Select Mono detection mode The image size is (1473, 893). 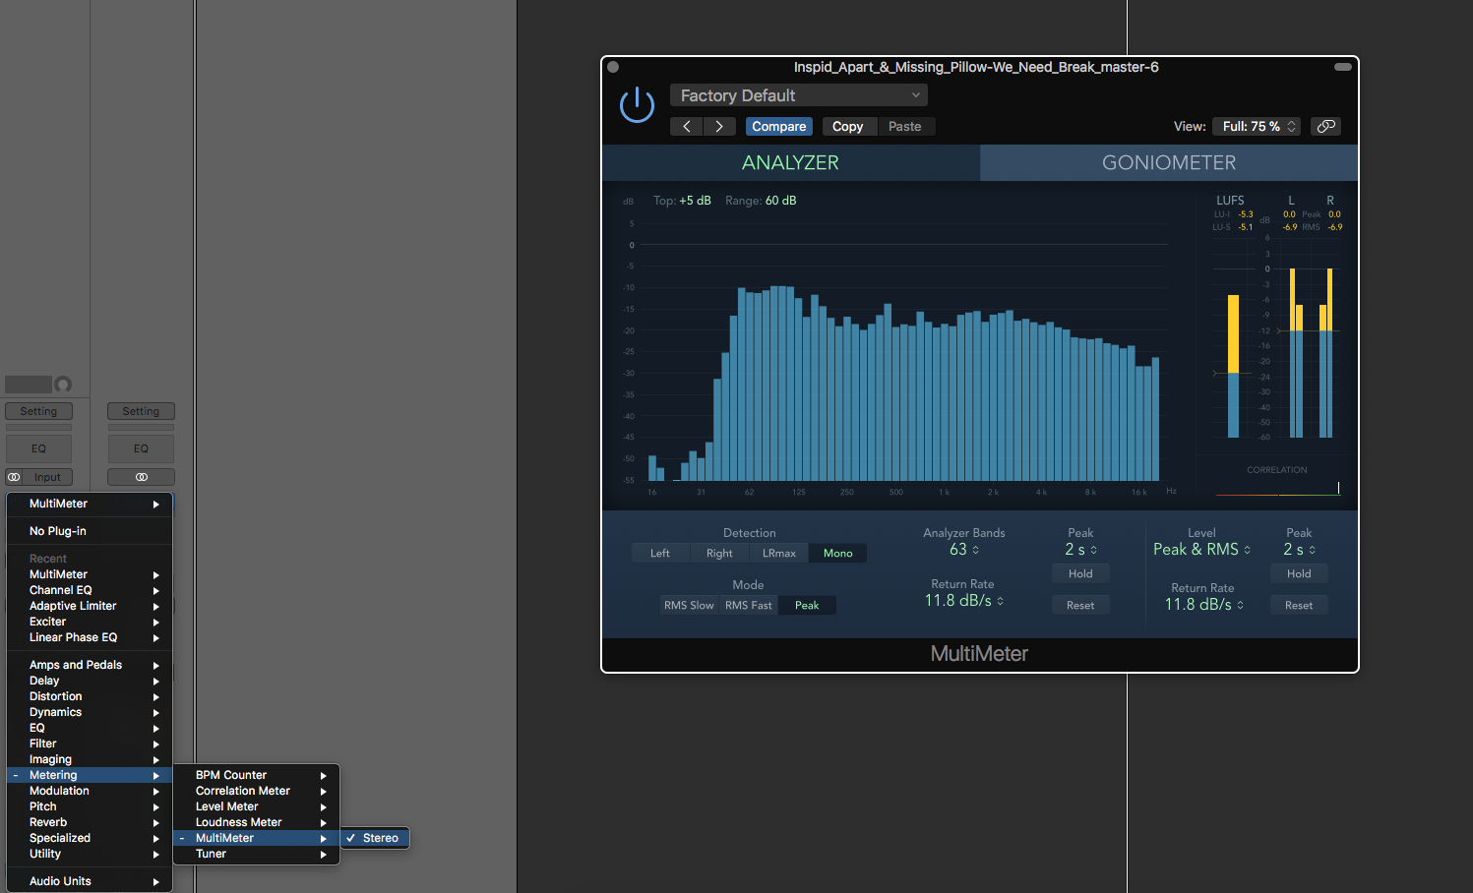(x=837, y=553)
